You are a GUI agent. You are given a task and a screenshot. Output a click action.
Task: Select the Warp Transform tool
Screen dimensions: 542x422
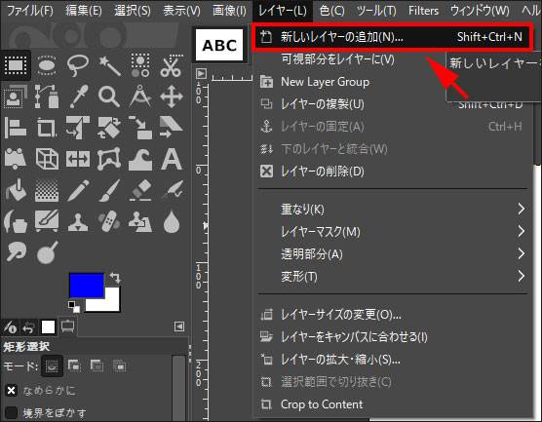(x=140, y=159)
